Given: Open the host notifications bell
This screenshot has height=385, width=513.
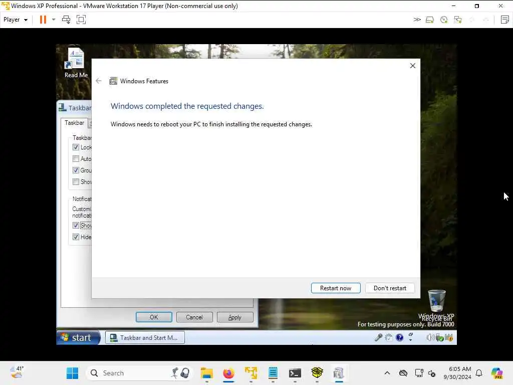Looking at the screenshot, I should click(x=479, y=373).
